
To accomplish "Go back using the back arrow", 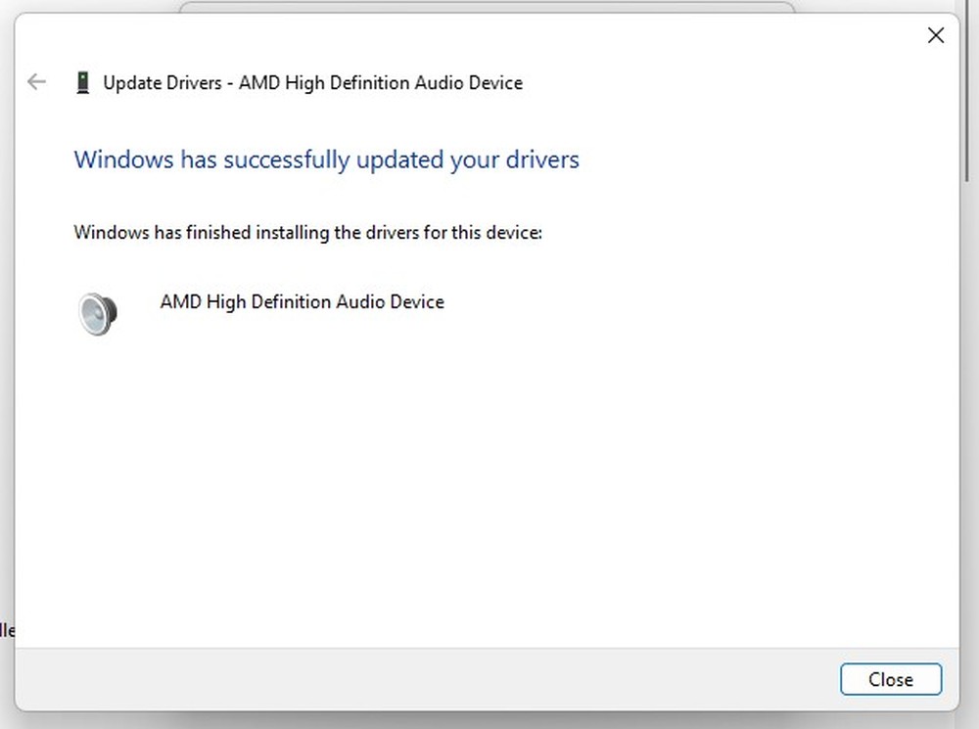I will pos(37,82).
